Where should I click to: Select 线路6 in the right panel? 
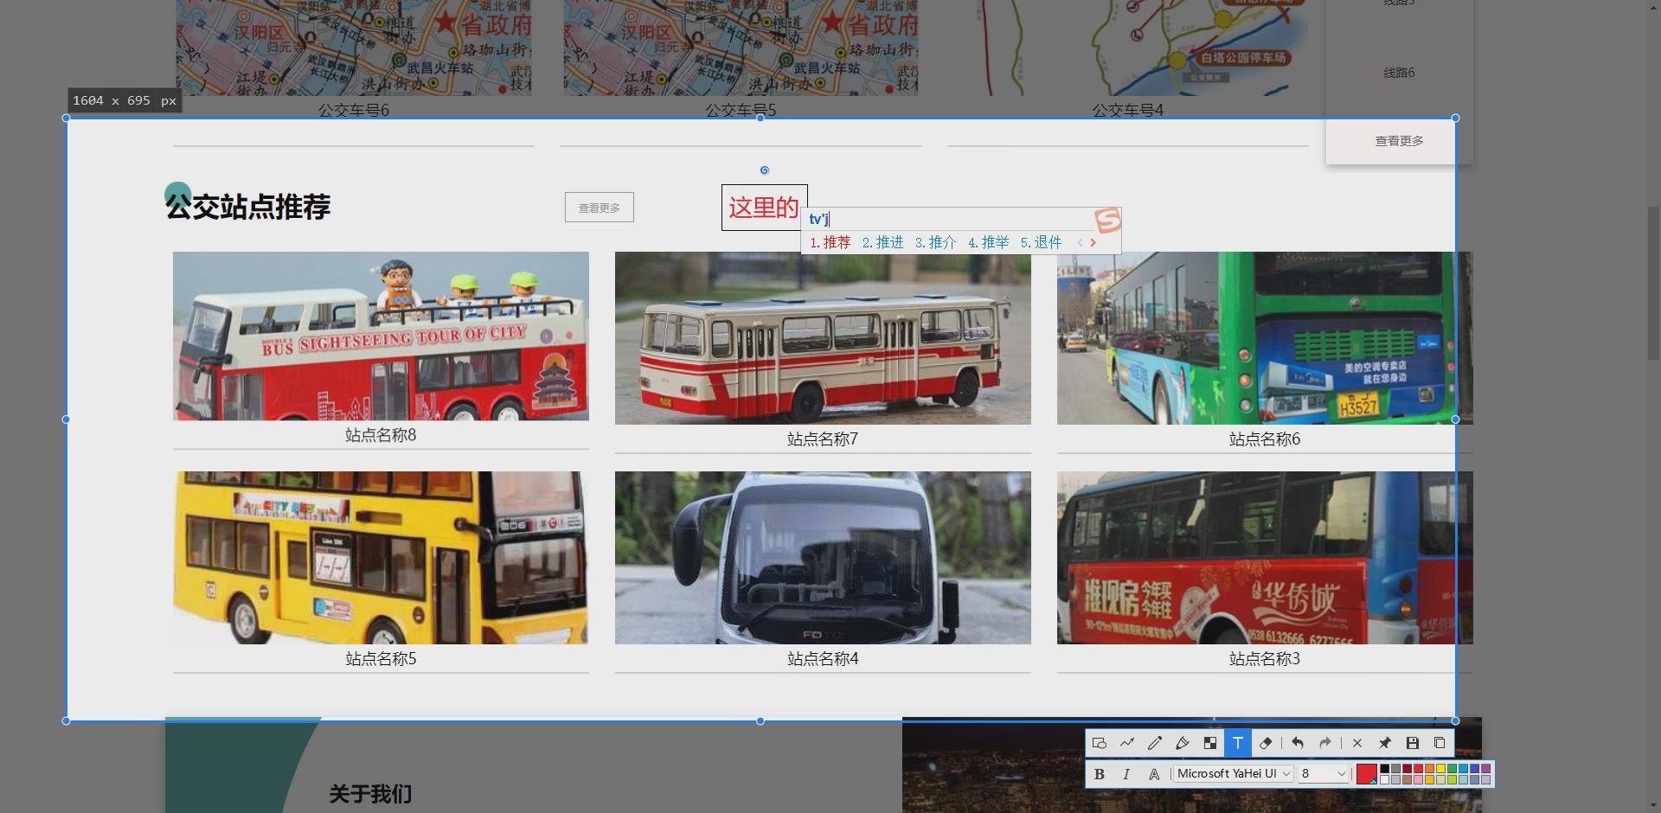1399,73
